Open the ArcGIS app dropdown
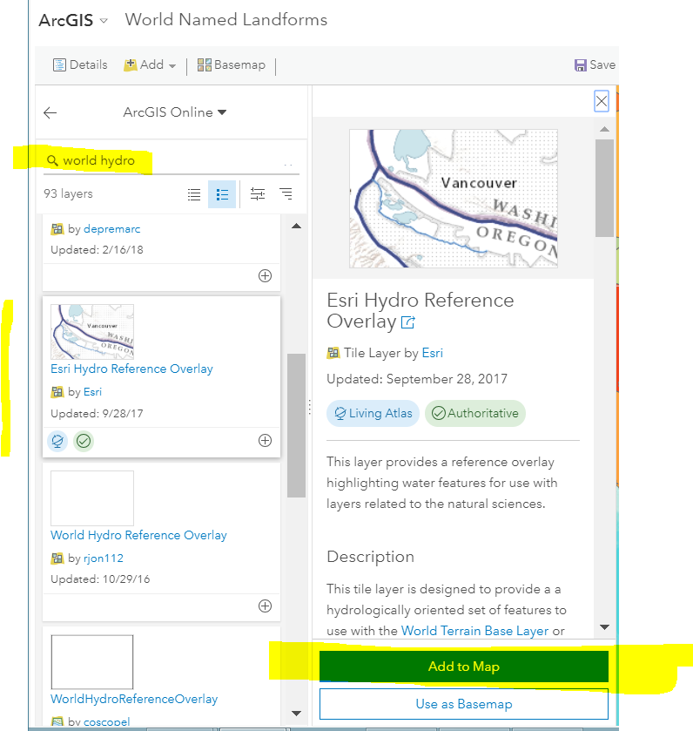This screenshot has height=731, width=693. point(73,21)
